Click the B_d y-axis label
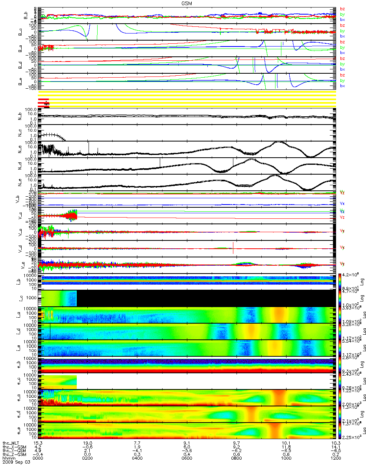366x473 pixels. pyautogui.click(x=20, y=65)
